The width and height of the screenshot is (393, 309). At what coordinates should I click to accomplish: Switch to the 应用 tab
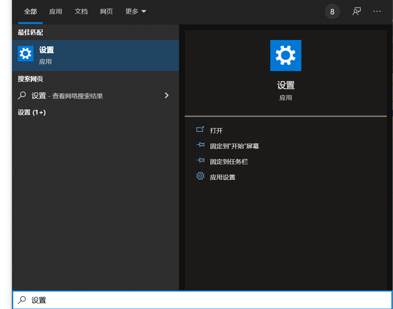click(x=56, y=12)
